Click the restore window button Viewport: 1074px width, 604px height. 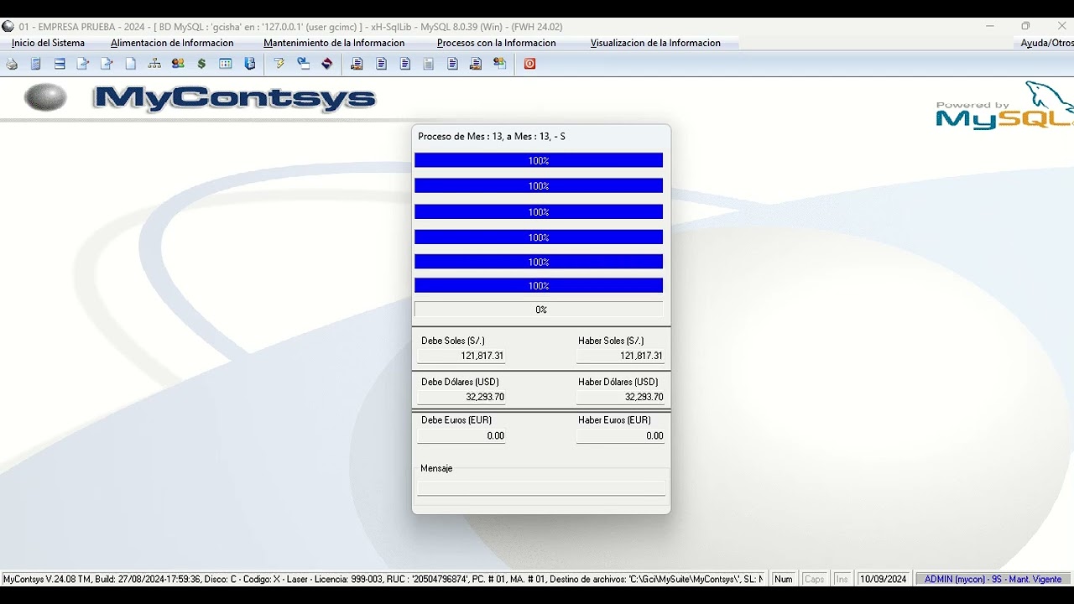[x=1025, y=27]
